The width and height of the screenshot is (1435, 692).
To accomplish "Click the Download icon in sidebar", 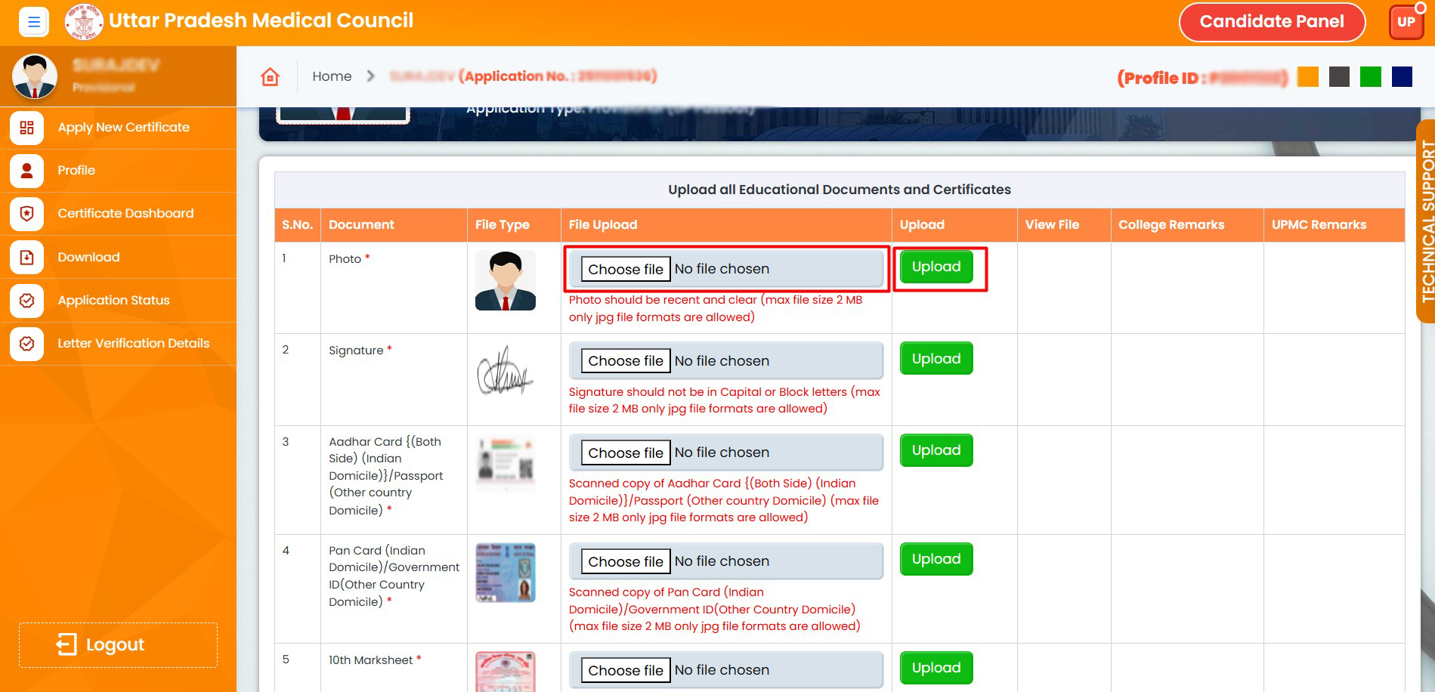I will pyautogui.click(x=26, y=258).
